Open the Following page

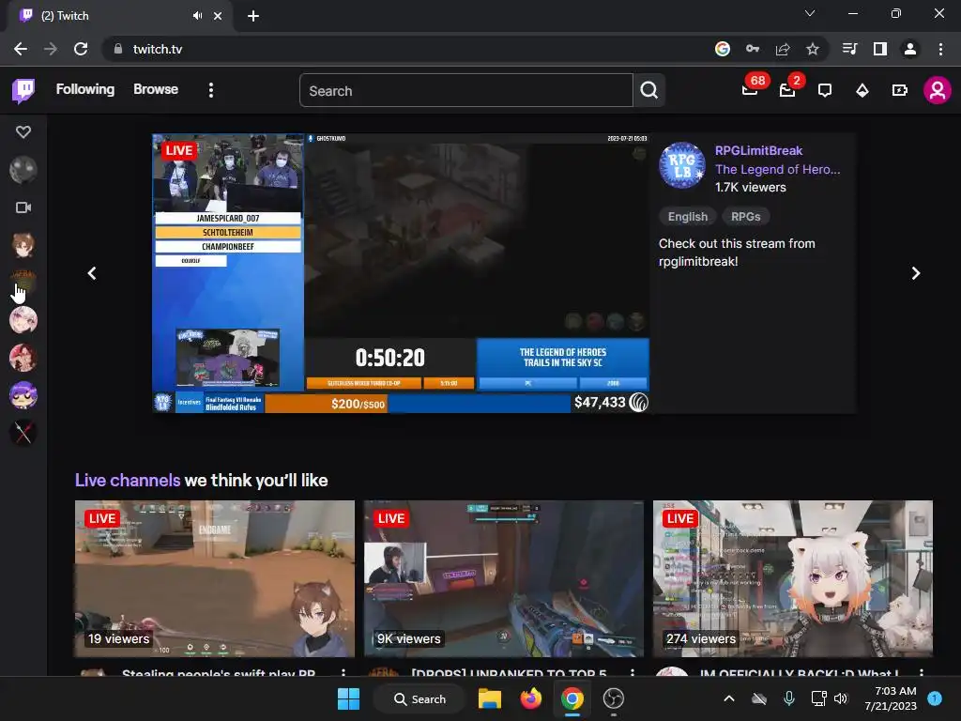[85, 89]
